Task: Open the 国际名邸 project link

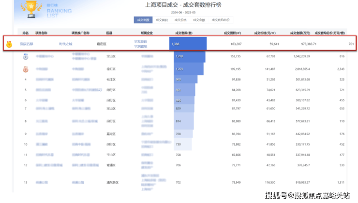Action: (x=27, y=44)
